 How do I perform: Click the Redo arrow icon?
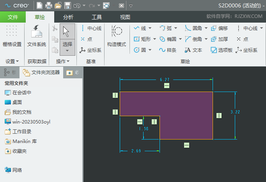(x=92, y=6)
